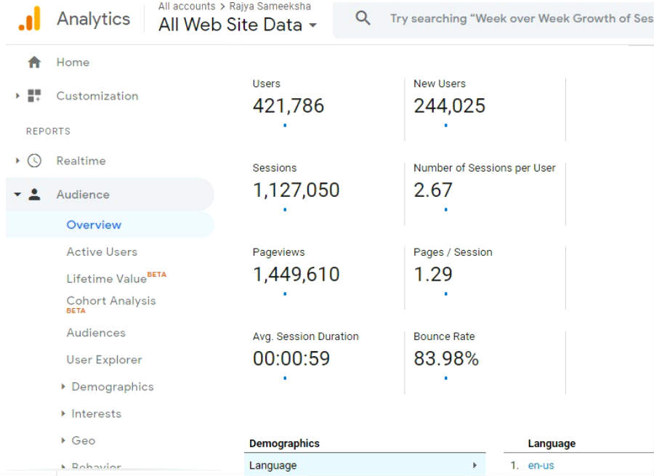Click the Home house icon
This screenshot has height=476, width=654.
tap(34, 62)
